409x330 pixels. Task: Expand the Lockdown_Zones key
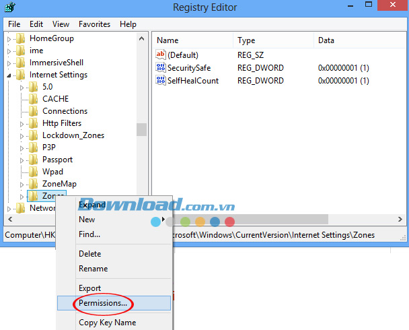click(22, 136)
